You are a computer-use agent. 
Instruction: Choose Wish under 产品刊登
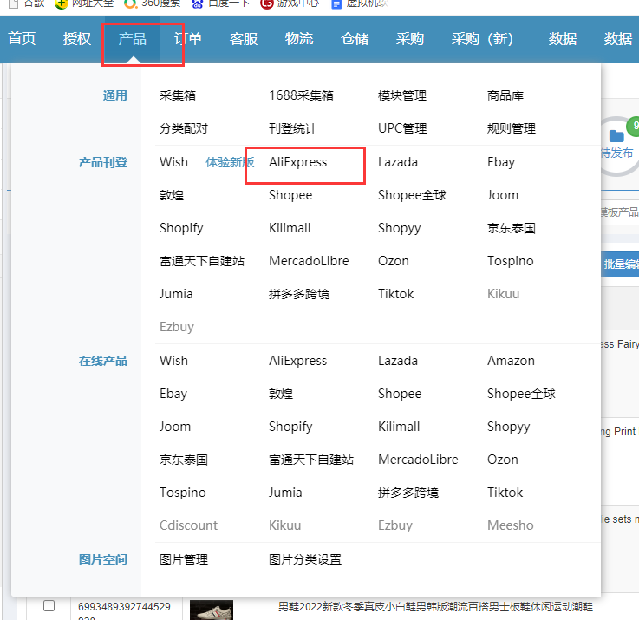coord(173,162)
